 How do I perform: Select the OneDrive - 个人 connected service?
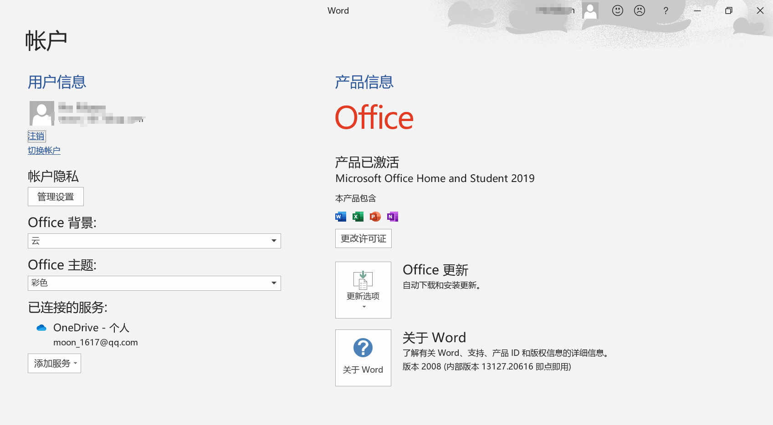pyautogui.click(x=91, y=328)
